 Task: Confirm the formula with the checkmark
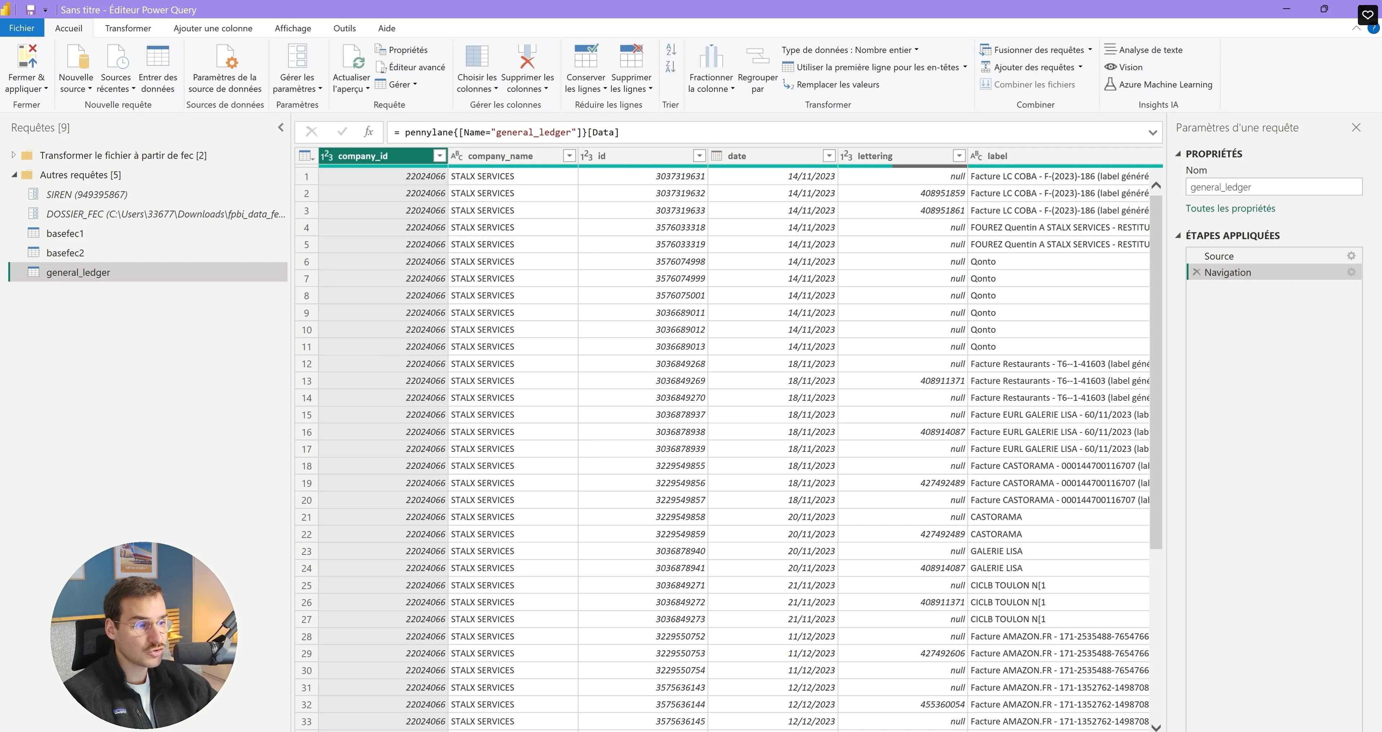click(x=342, y=131)
